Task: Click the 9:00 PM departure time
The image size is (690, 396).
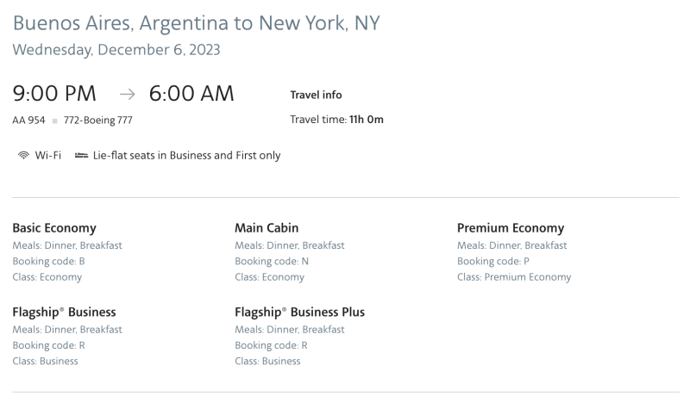Action: (54, 94)
